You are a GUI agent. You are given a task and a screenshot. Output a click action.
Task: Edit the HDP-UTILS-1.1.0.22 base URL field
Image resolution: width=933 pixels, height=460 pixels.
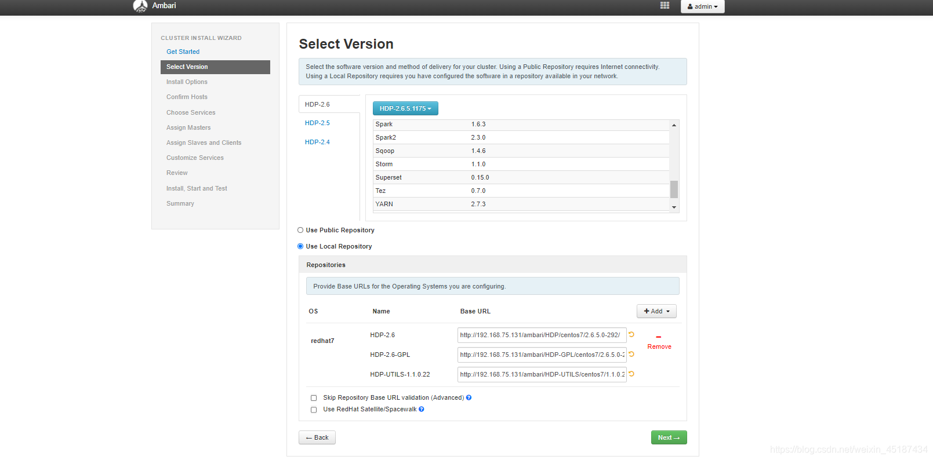point(542,374)
